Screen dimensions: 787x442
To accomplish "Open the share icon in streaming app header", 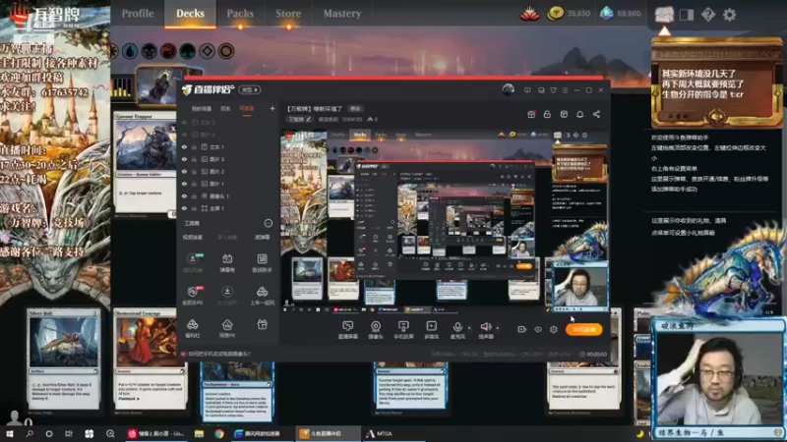I will 596,114.
